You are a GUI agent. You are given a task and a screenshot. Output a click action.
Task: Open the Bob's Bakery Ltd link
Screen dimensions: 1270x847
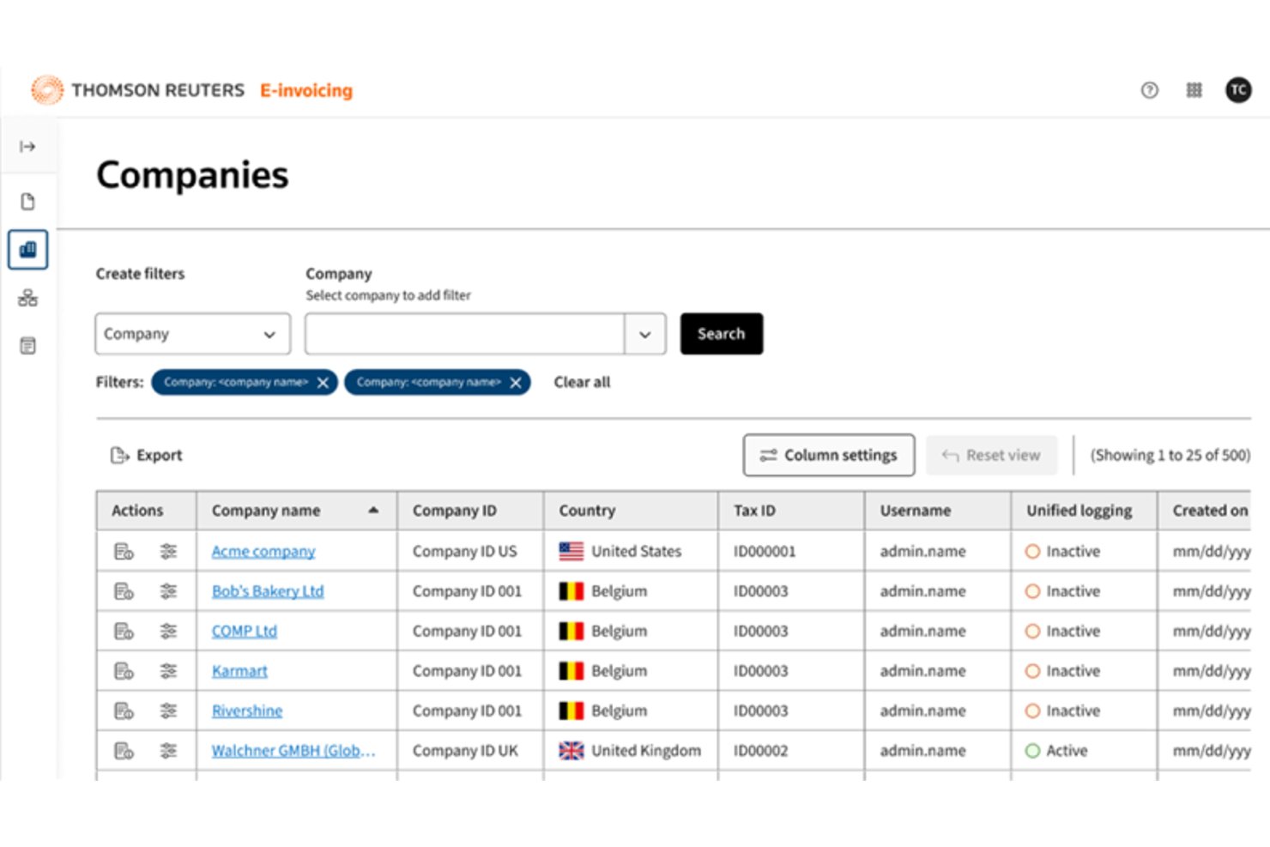[x=268, y=591]
